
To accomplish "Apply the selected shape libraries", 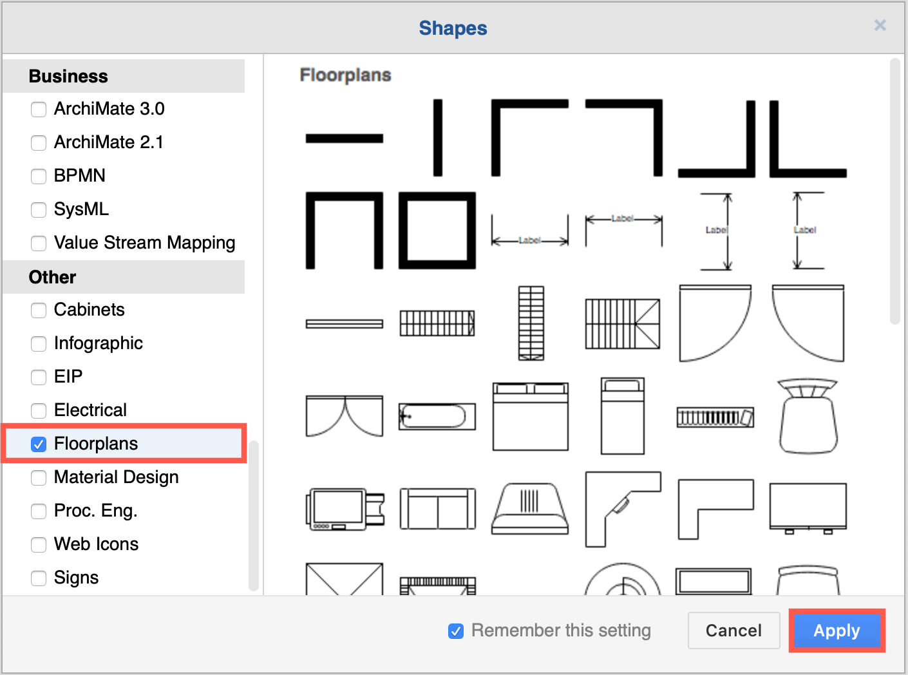I will coord(837,631).
